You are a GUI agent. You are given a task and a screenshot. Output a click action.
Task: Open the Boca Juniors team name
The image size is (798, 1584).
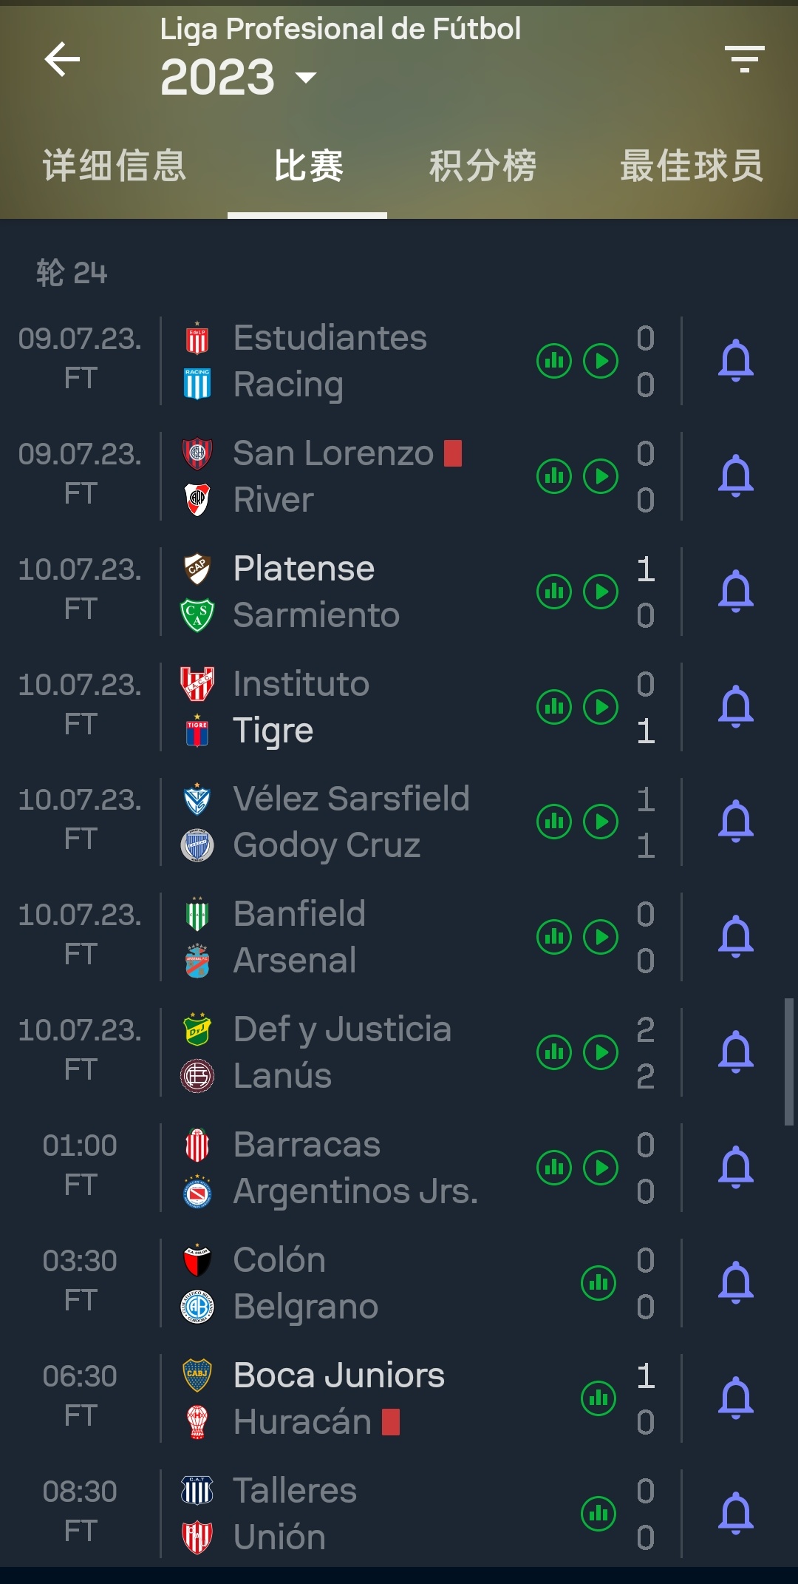(x=339, y=1375)
